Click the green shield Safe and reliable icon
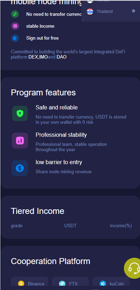 point(20,113)
